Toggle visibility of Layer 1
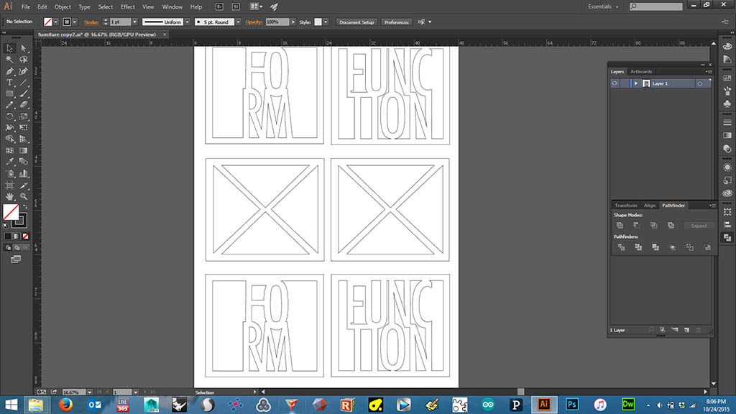Viewport: 736px width, 414px height. pos(615,83)
